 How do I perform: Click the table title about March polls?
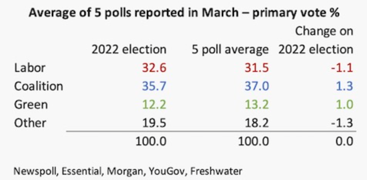coord(184,12)
